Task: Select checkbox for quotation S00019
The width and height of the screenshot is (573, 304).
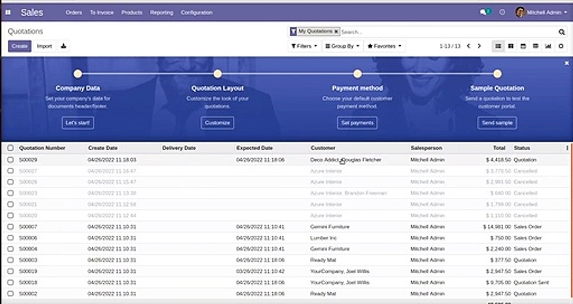Action: (11, 271)
